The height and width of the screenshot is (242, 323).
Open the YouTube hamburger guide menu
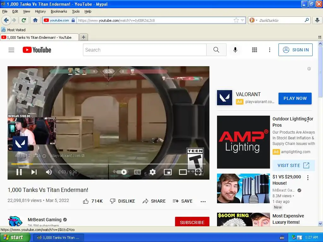tap(11, 50)
